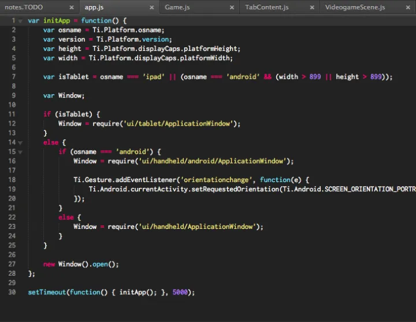This screenshot has width=416, height=322.
Task: Click the 'orientationchange' string on line 18
Action: [216, 180]
